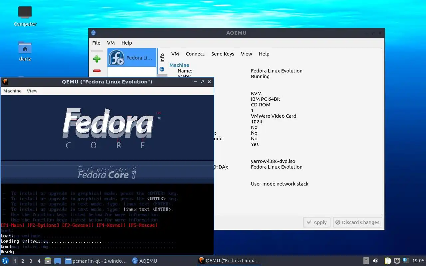Click the network tray icon
This screenshot has height=266, width=426.
click(397, 261)
